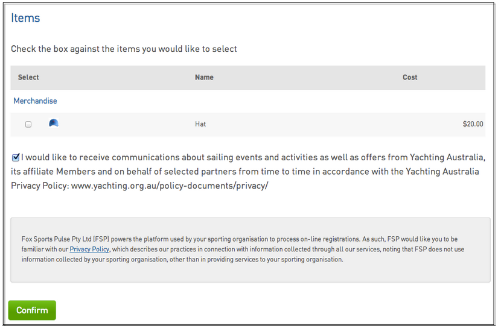This screenshot has width=498, height=329.
Task: Click the yachting.org.au privacy URL text
Action: pos(170,186)
